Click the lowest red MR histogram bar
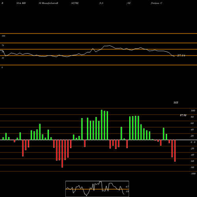This screenshot has height=197, width=197. pos(62,154)
